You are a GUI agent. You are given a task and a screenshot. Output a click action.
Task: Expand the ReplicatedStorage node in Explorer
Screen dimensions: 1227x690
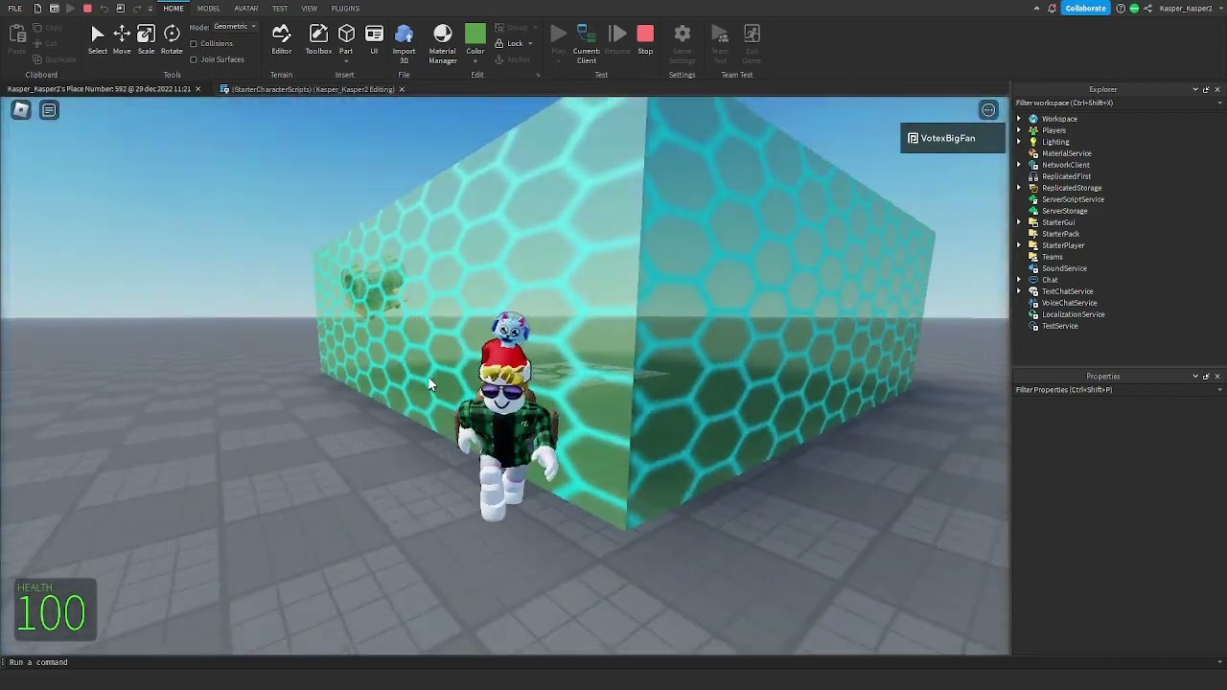pos(1019,188)
